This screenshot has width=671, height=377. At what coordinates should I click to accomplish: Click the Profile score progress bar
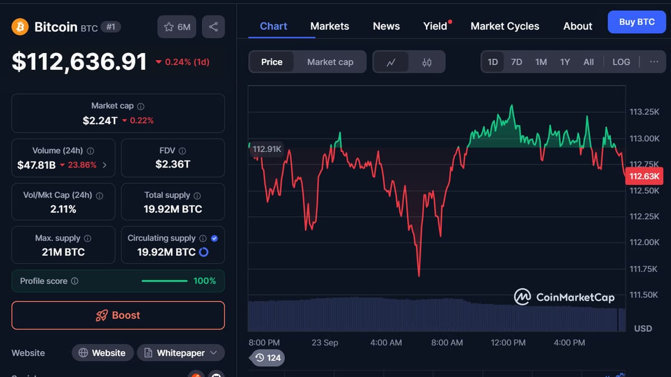click(x=164, y=281)
